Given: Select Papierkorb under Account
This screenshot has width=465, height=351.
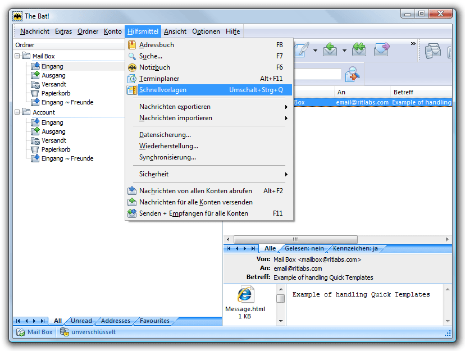Looking at the screenshot, I should 56,149.
